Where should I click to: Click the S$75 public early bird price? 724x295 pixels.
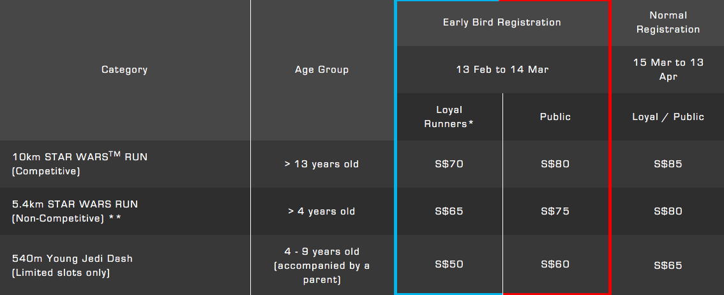[x=555, y=211]
